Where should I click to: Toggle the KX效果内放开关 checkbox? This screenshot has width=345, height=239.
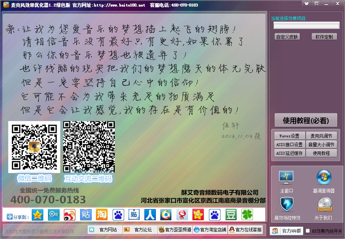tap(308, 231)
